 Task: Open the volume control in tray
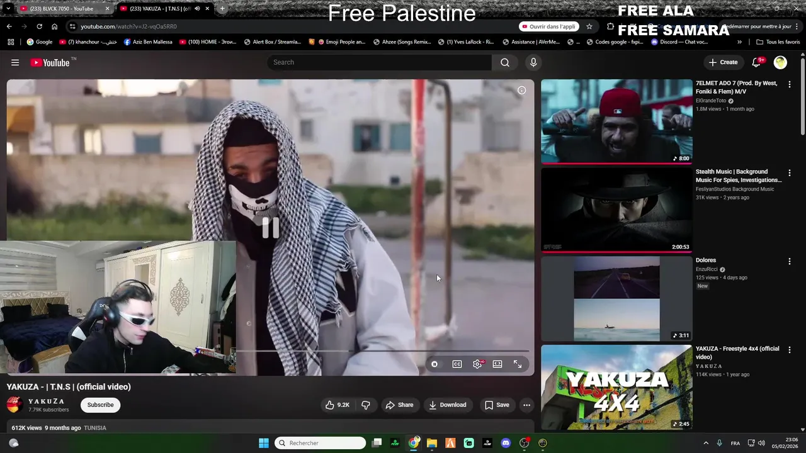[x=761, y=443]
